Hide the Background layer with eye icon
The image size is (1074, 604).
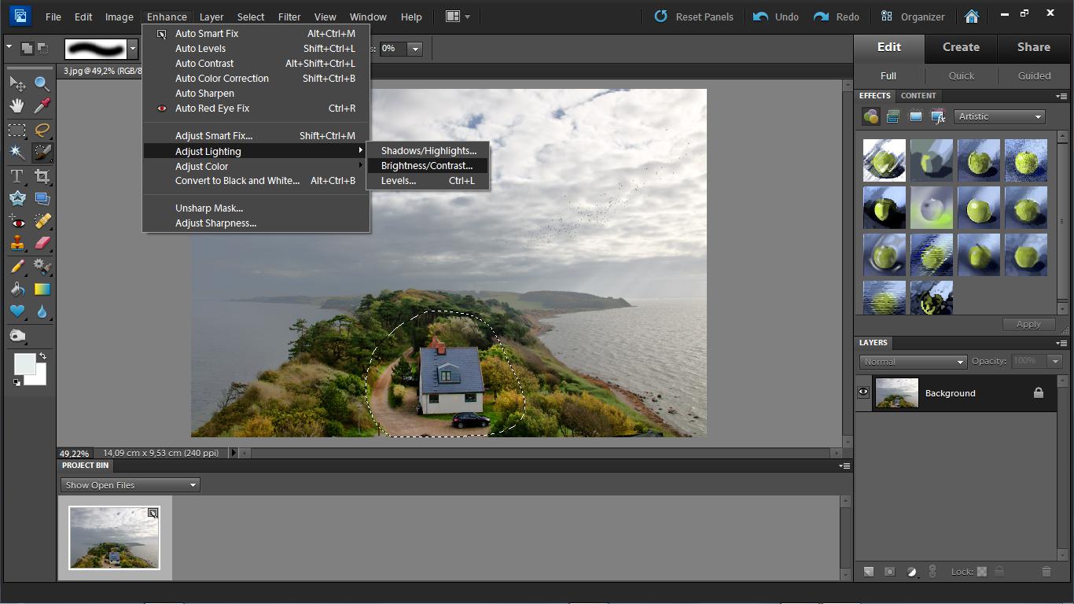(x=863, y=392)
